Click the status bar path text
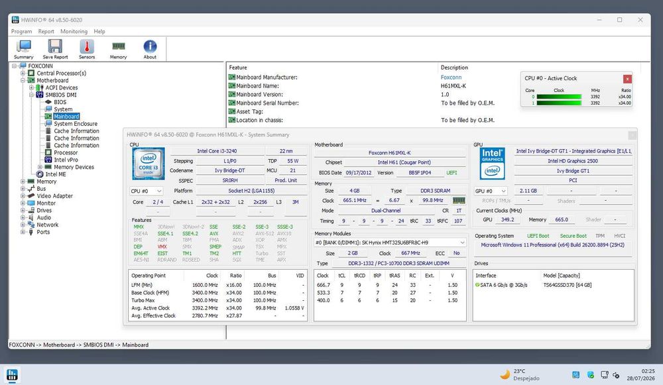663x385 pixels. click(79, 345)
